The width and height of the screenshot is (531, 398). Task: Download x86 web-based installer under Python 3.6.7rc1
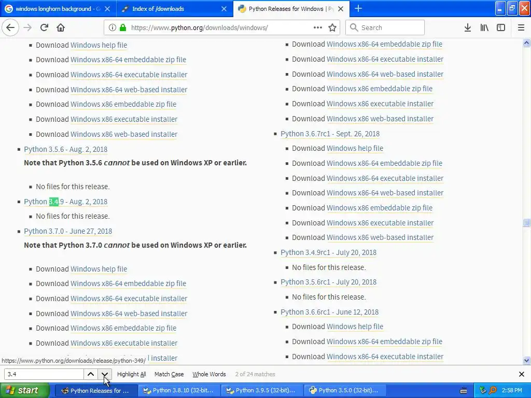coord(380,237)
